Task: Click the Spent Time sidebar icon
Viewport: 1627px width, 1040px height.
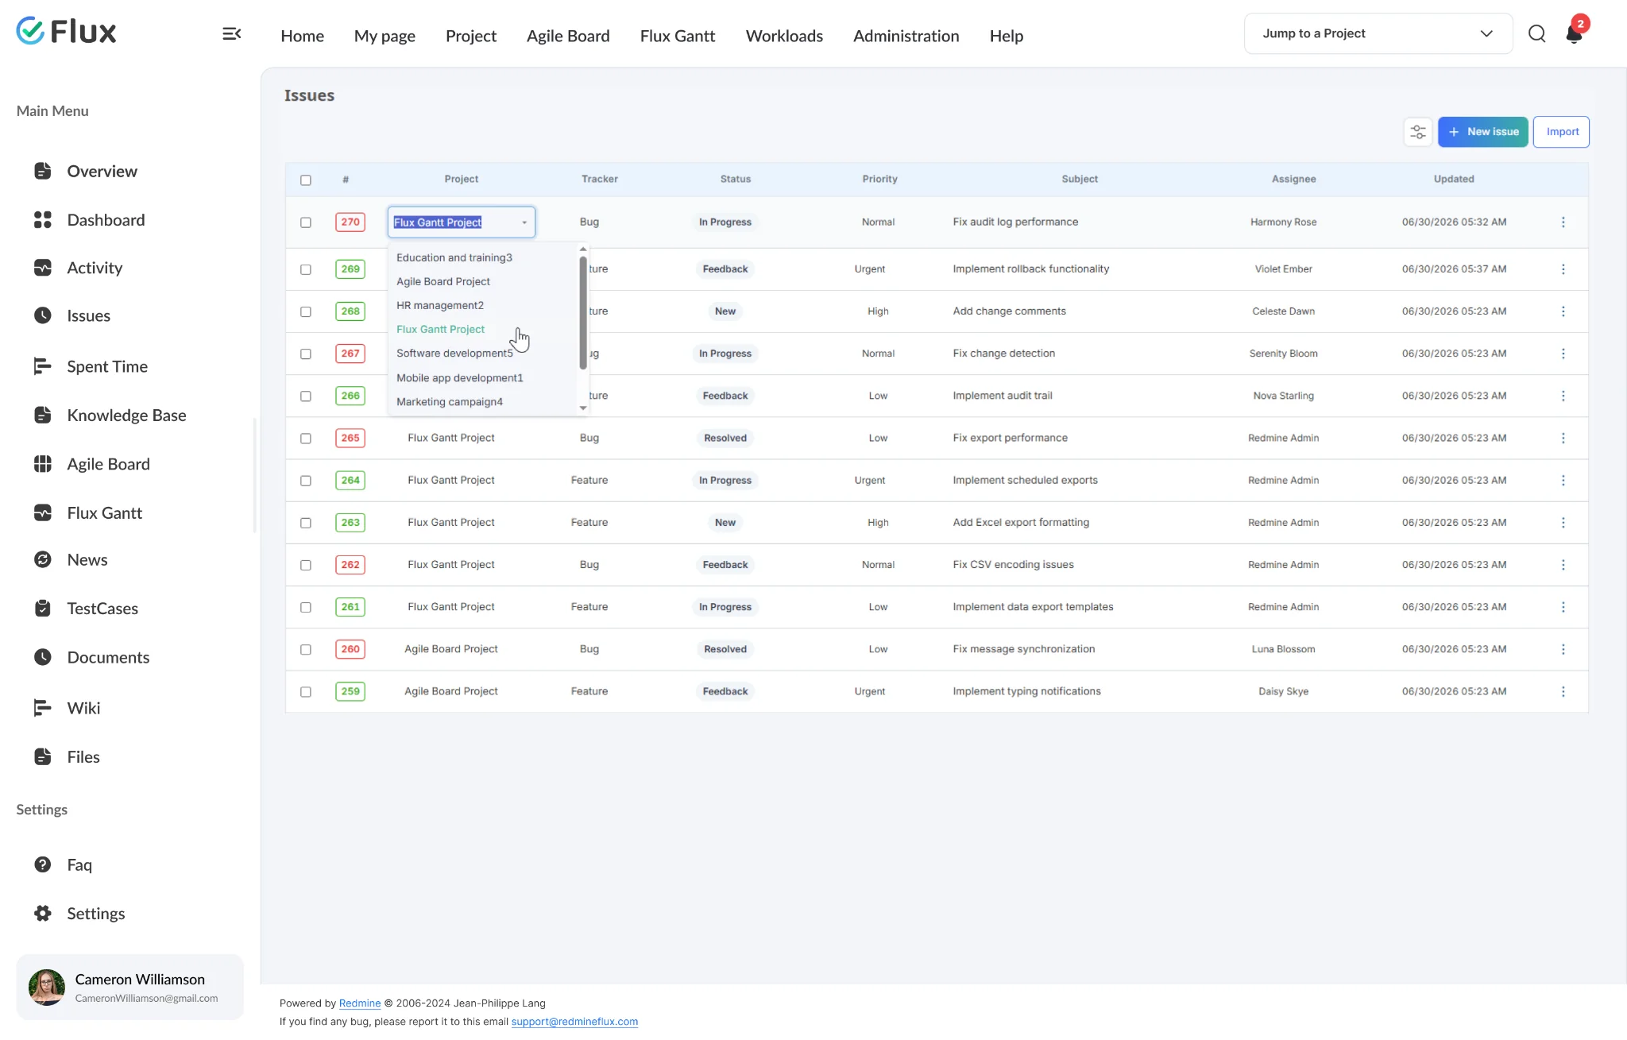Action: (x=43, y=366)
